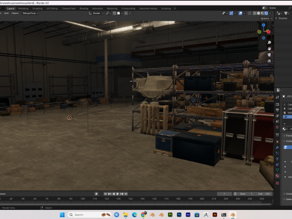Viewport: 292px width, 219px height.
Task: Open the snapping elements dropdown
Action: click(x=120, y=13)
